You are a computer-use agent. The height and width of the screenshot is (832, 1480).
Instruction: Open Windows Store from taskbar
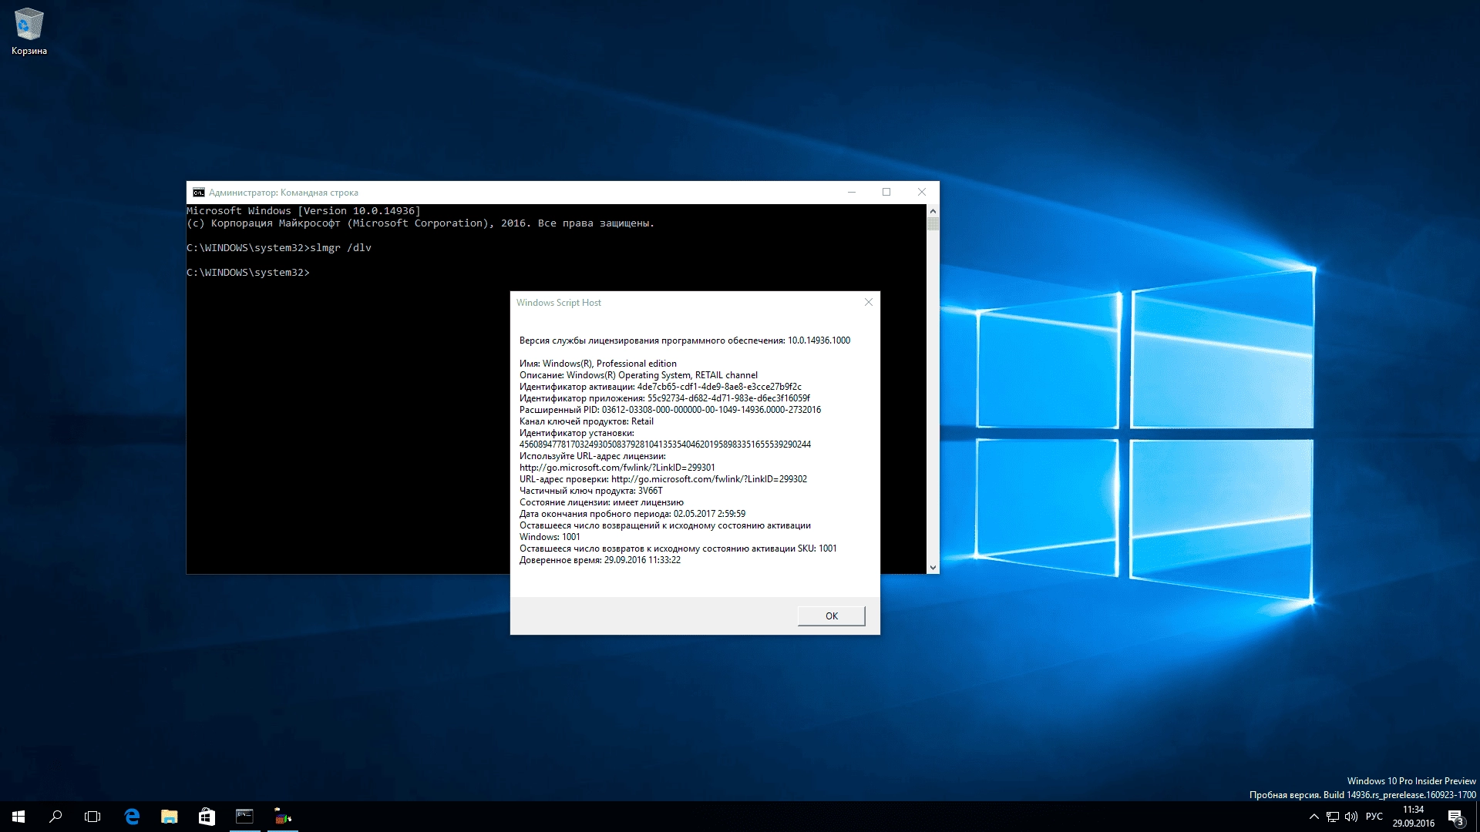(x=207, y=817)
